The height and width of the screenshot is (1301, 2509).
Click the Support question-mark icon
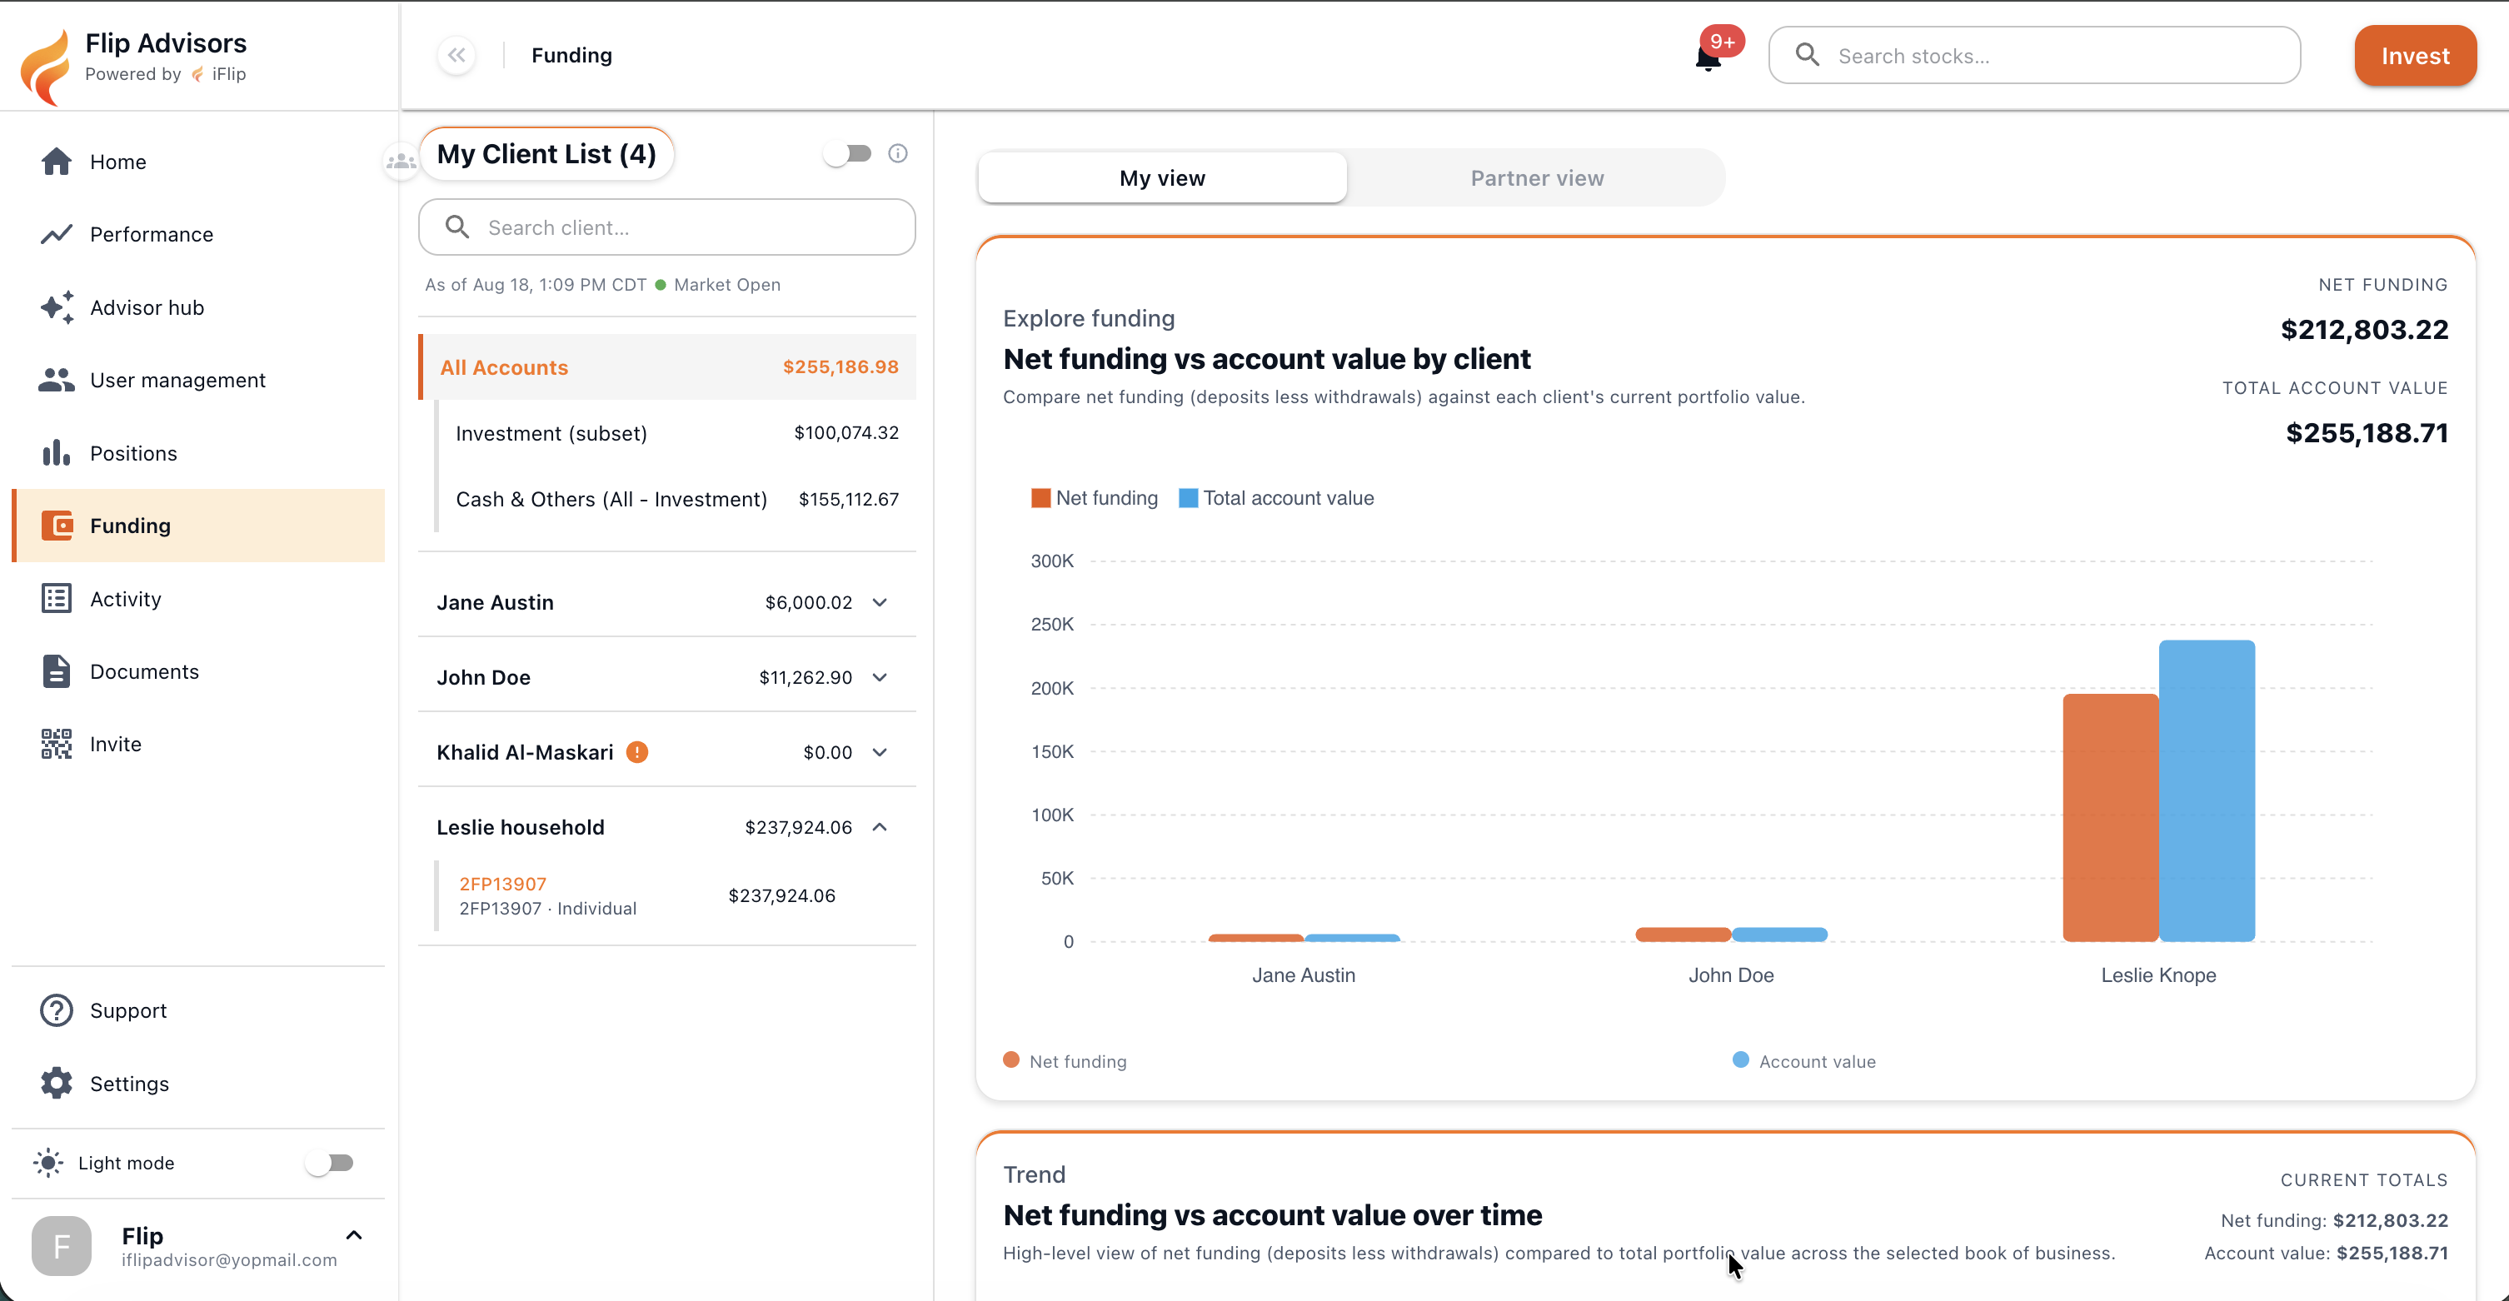(x=57, y=1011)
